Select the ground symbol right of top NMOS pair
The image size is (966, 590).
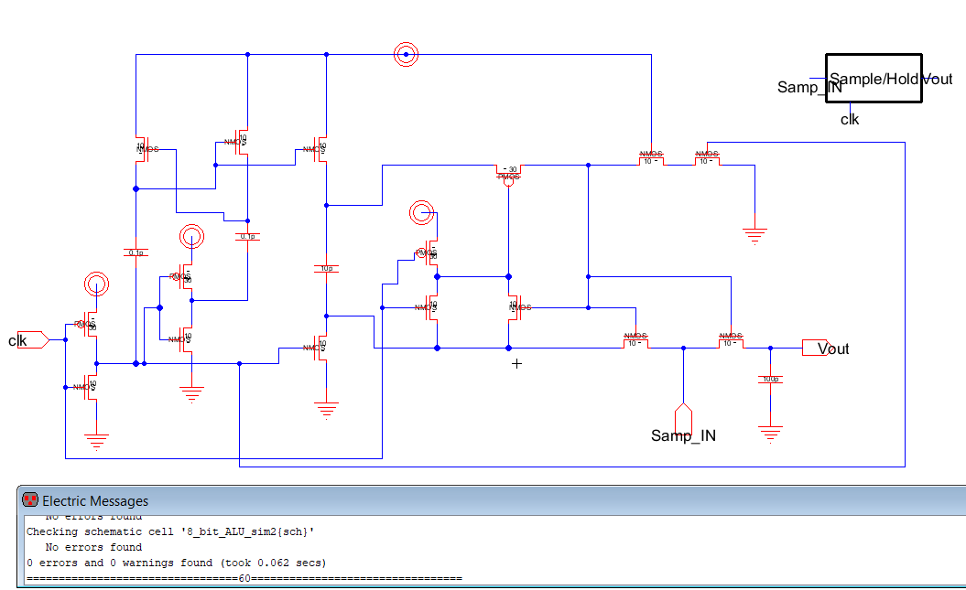click(x=754, y=236)
